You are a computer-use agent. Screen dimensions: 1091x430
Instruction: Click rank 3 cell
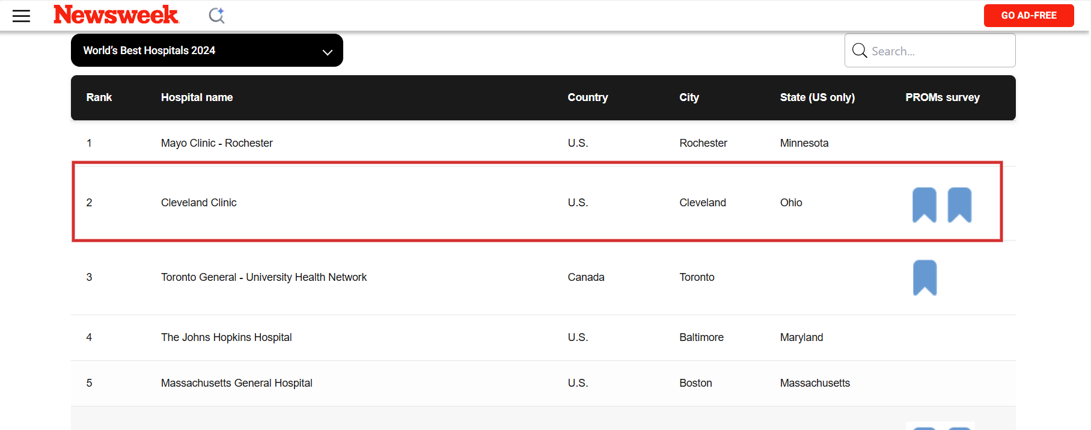coord(89,277)
